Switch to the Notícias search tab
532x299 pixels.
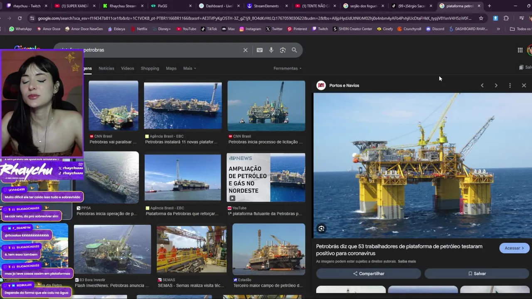pos(106,68)
